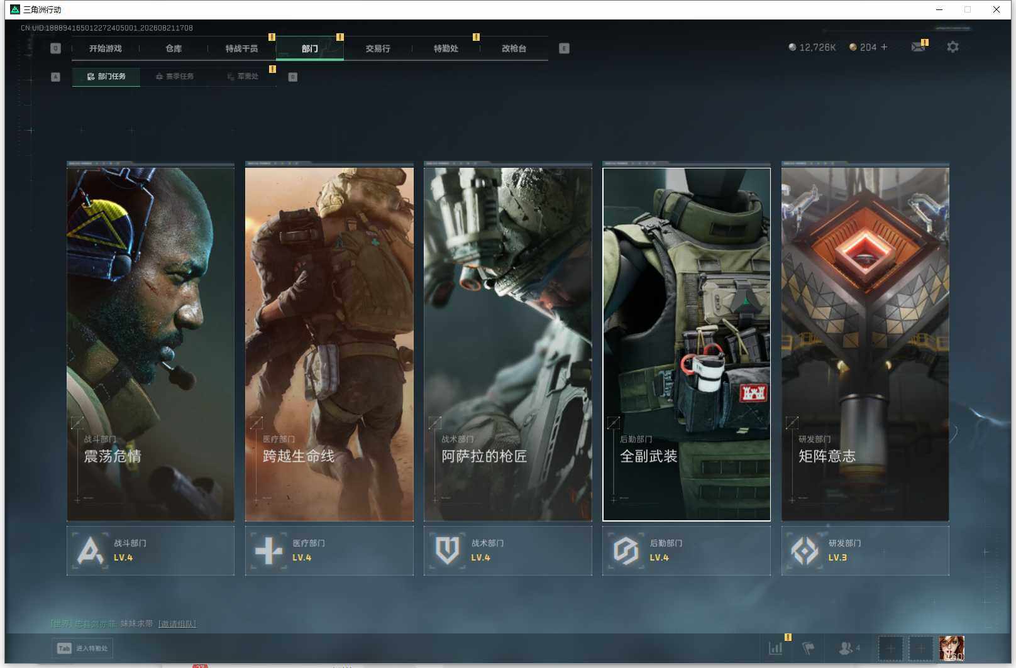Click the CN UID text line
This screenshot has width=1016, height=668.
coord(106,28)
